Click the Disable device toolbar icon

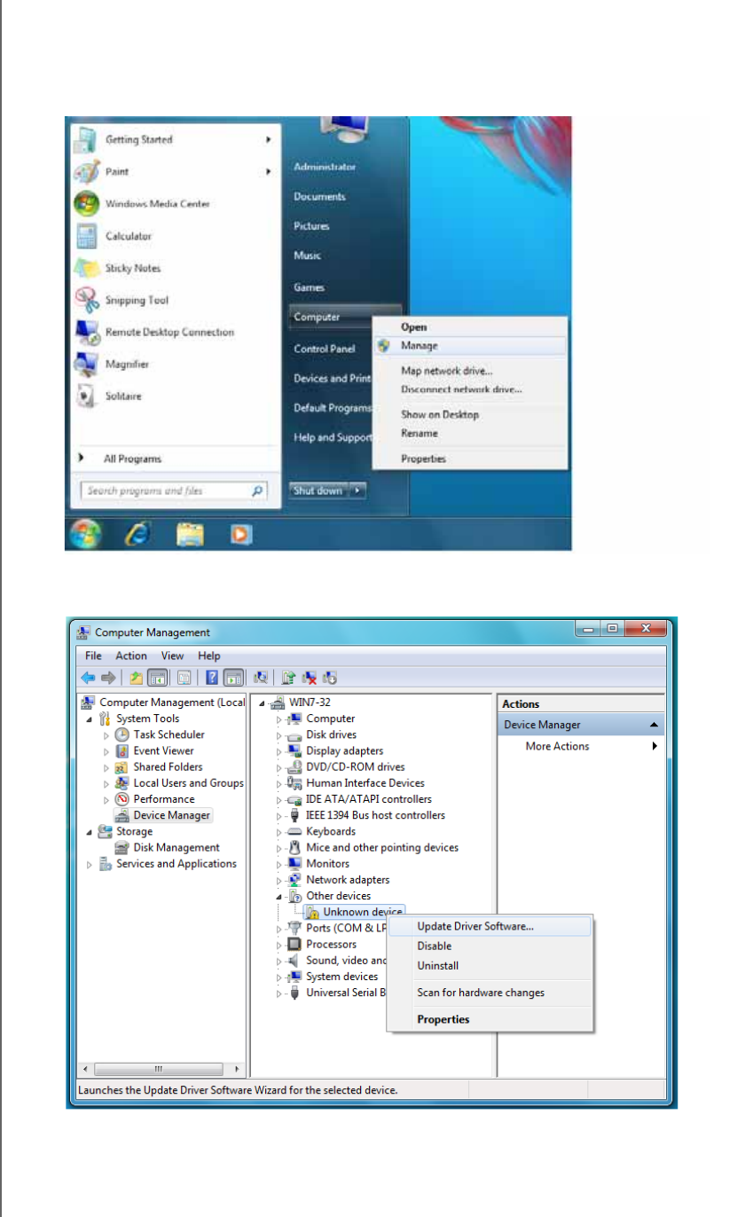330,678
